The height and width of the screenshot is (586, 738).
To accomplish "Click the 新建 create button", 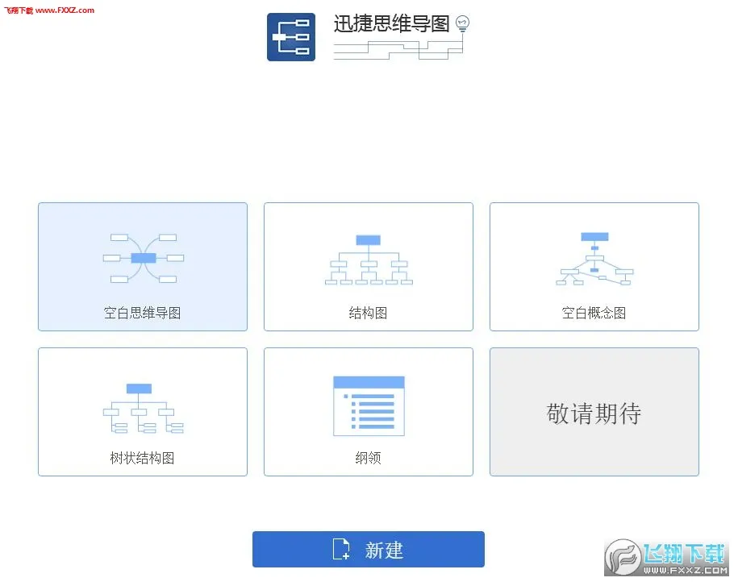I will point(369,549).
